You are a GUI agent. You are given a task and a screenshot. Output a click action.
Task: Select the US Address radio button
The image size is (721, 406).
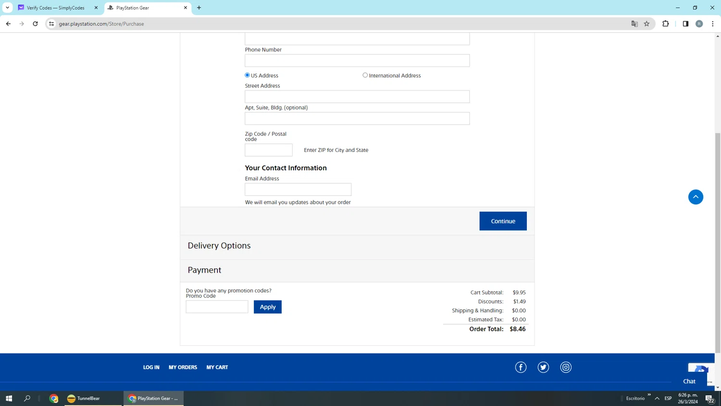click(248, 75)
